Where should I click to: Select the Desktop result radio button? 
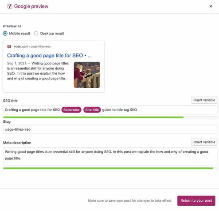pos(36,34)
